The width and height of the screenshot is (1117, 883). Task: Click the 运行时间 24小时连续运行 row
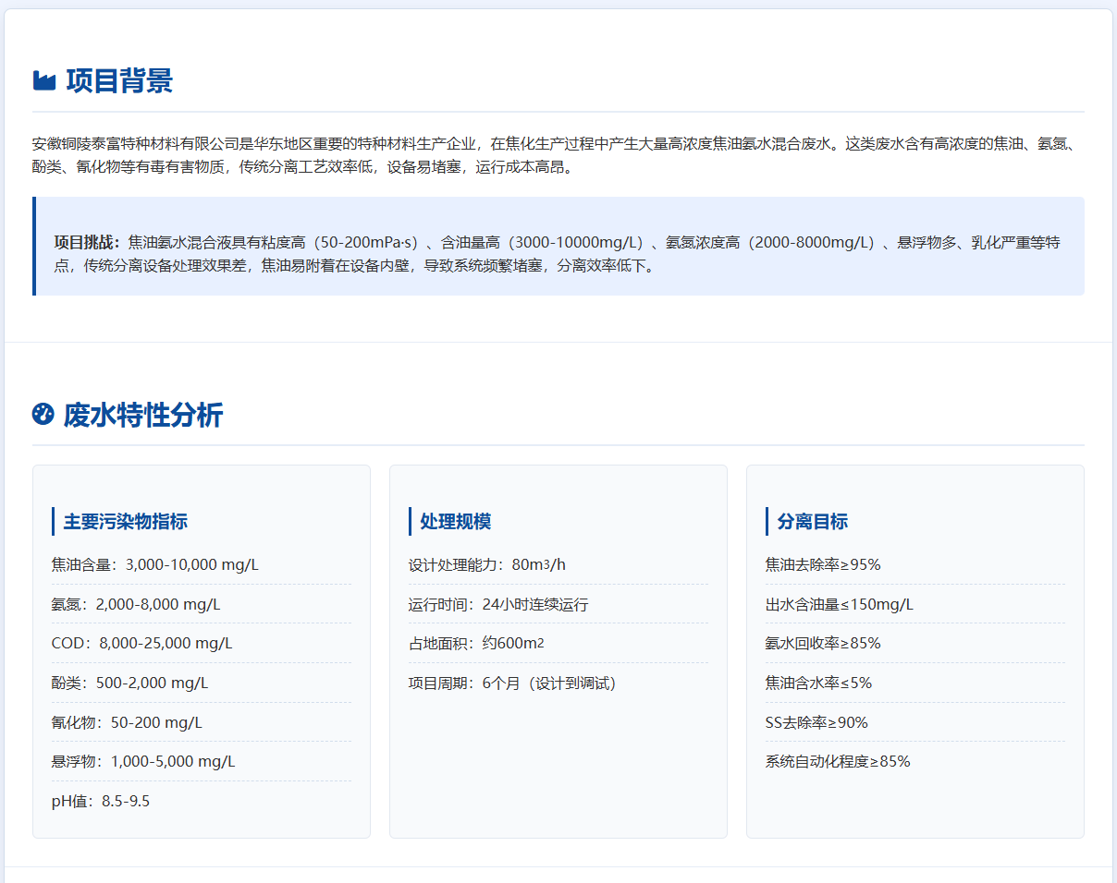point(498,605)
